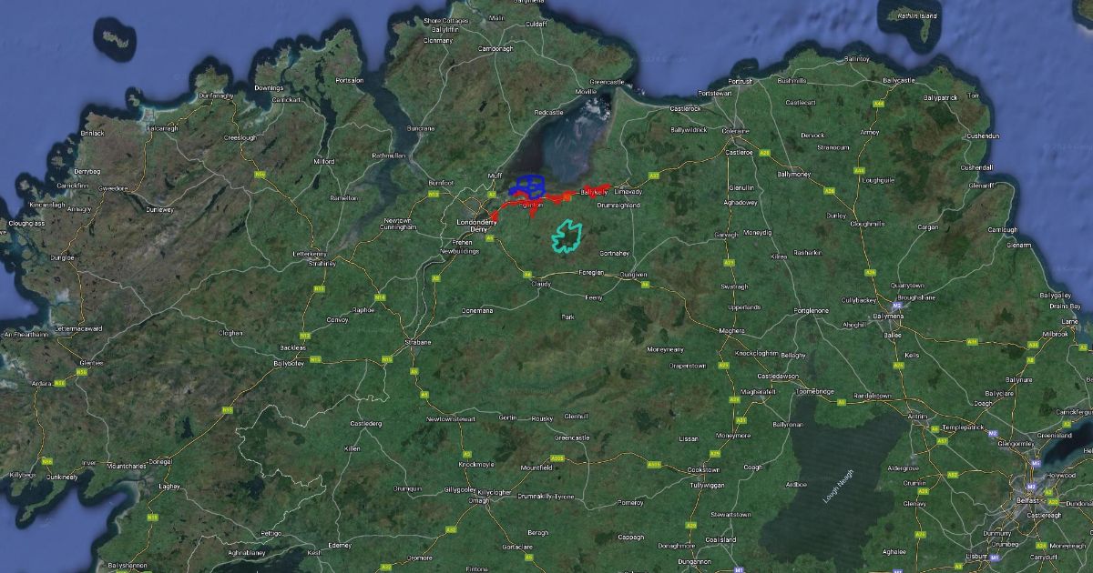This screenshot has height=573, width=1093.
Task: Select the Letterkenny town label
Action: [x=310, y=253]
